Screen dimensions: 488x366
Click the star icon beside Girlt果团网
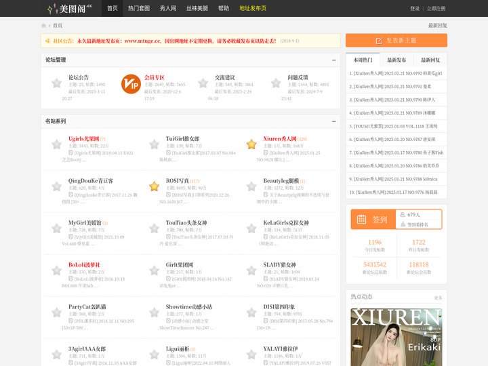tap(154, 270)
